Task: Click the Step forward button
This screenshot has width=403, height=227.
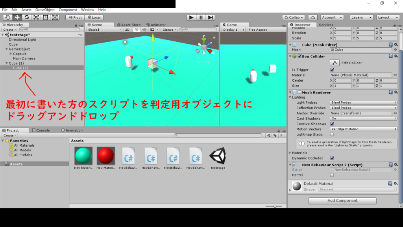Action: pos(211,17)
